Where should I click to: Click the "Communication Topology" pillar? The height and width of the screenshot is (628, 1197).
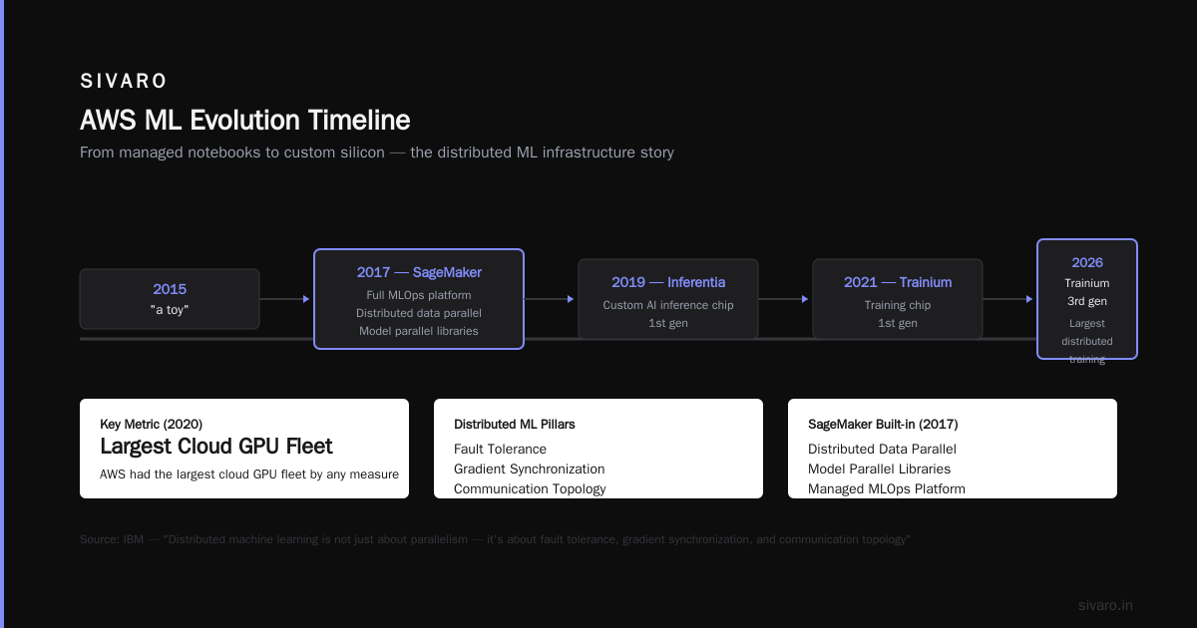pos(530,489)
